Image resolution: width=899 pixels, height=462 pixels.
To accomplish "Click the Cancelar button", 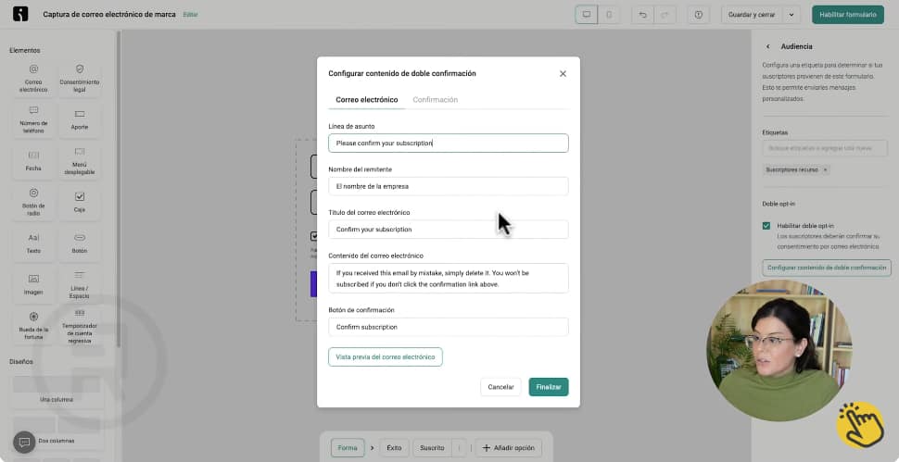I will [500, 387].
